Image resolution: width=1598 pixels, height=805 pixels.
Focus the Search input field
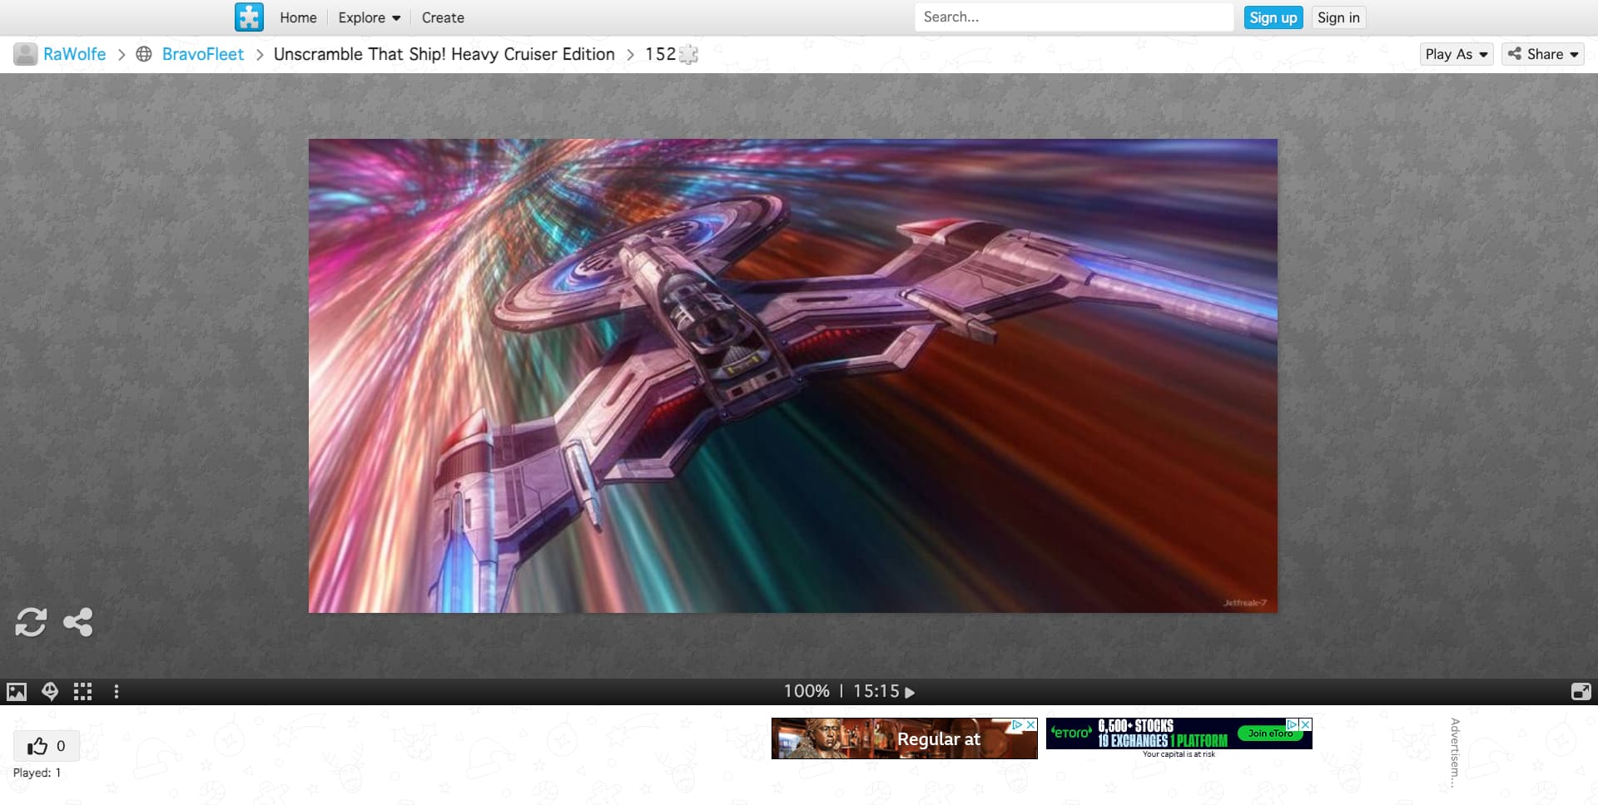pyautogui.click(x=1074, y=17)
